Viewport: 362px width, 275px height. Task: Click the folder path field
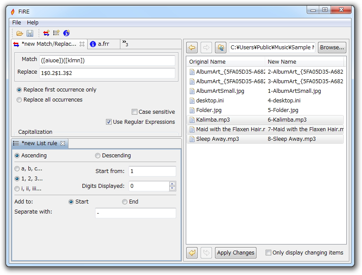272,48
